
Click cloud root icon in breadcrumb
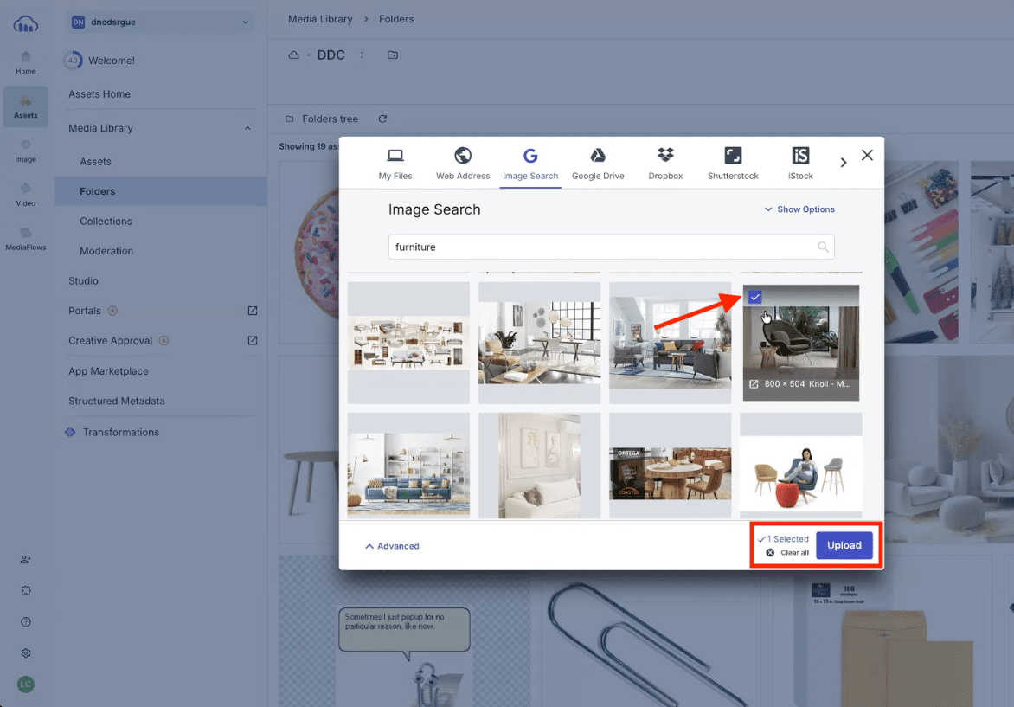[x=293, y=55]
